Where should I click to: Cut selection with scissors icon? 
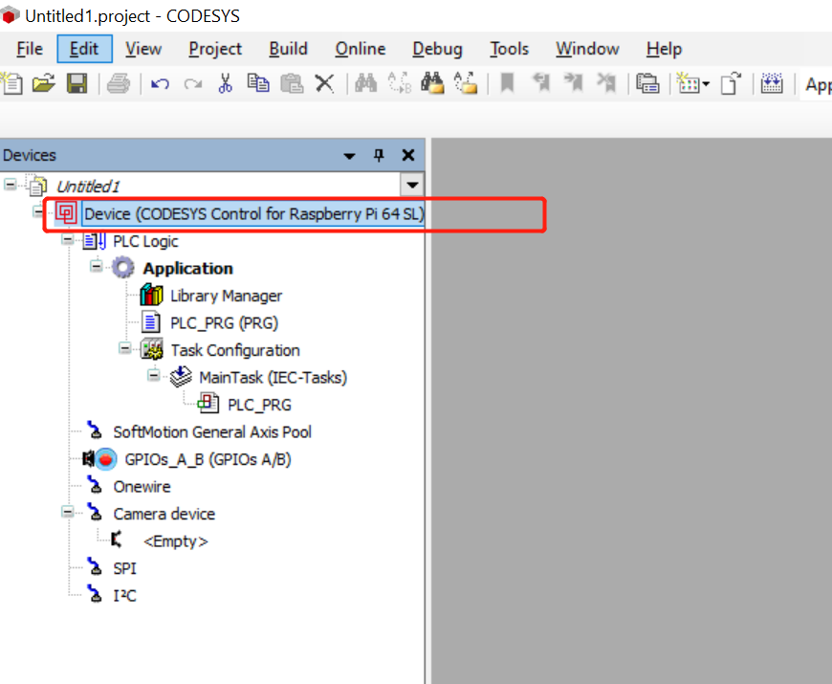[x=226, y=83]
